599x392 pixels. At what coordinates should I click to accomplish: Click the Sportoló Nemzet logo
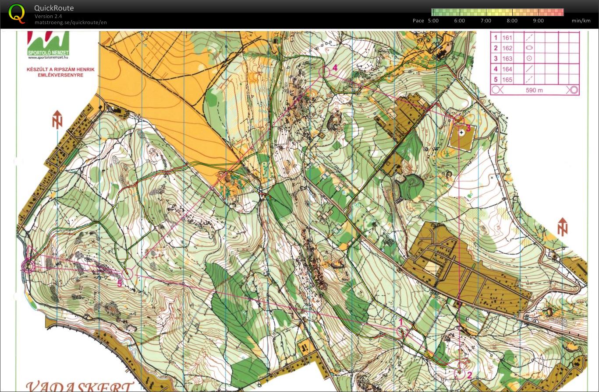click(x=48, y=43)
